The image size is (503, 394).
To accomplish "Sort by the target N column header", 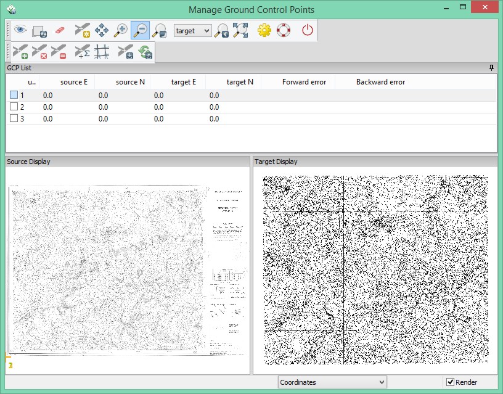I will pyautogui.click(x=234, y=82).
